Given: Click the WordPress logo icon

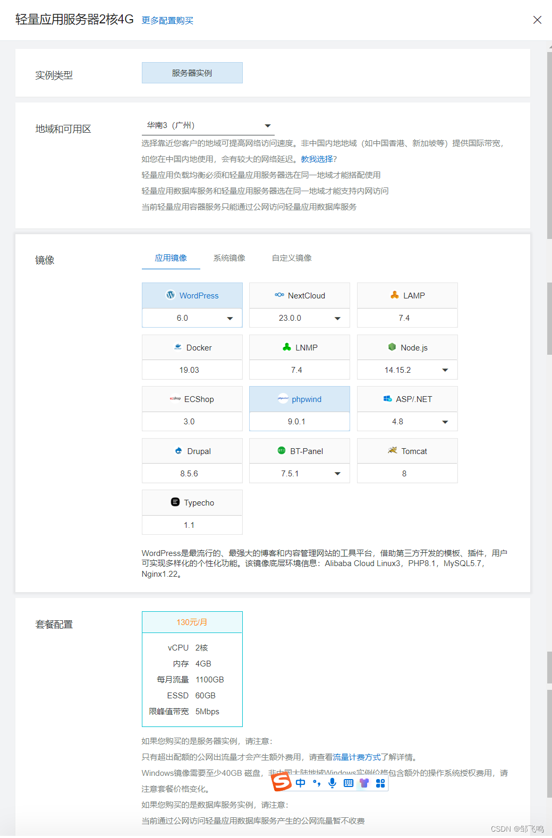Looking at the screenshot, I should pyautogui.click(x=171, y=295).
